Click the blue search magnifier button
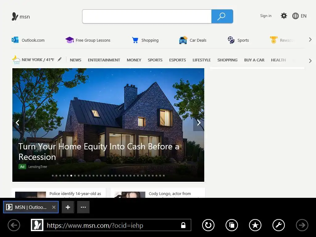316x237 pixels. pyautogui.click(x=222, y=16)
